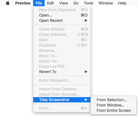Expand the Open Recent submenu
Screen dimensions: 138x116
pos(62,20)
